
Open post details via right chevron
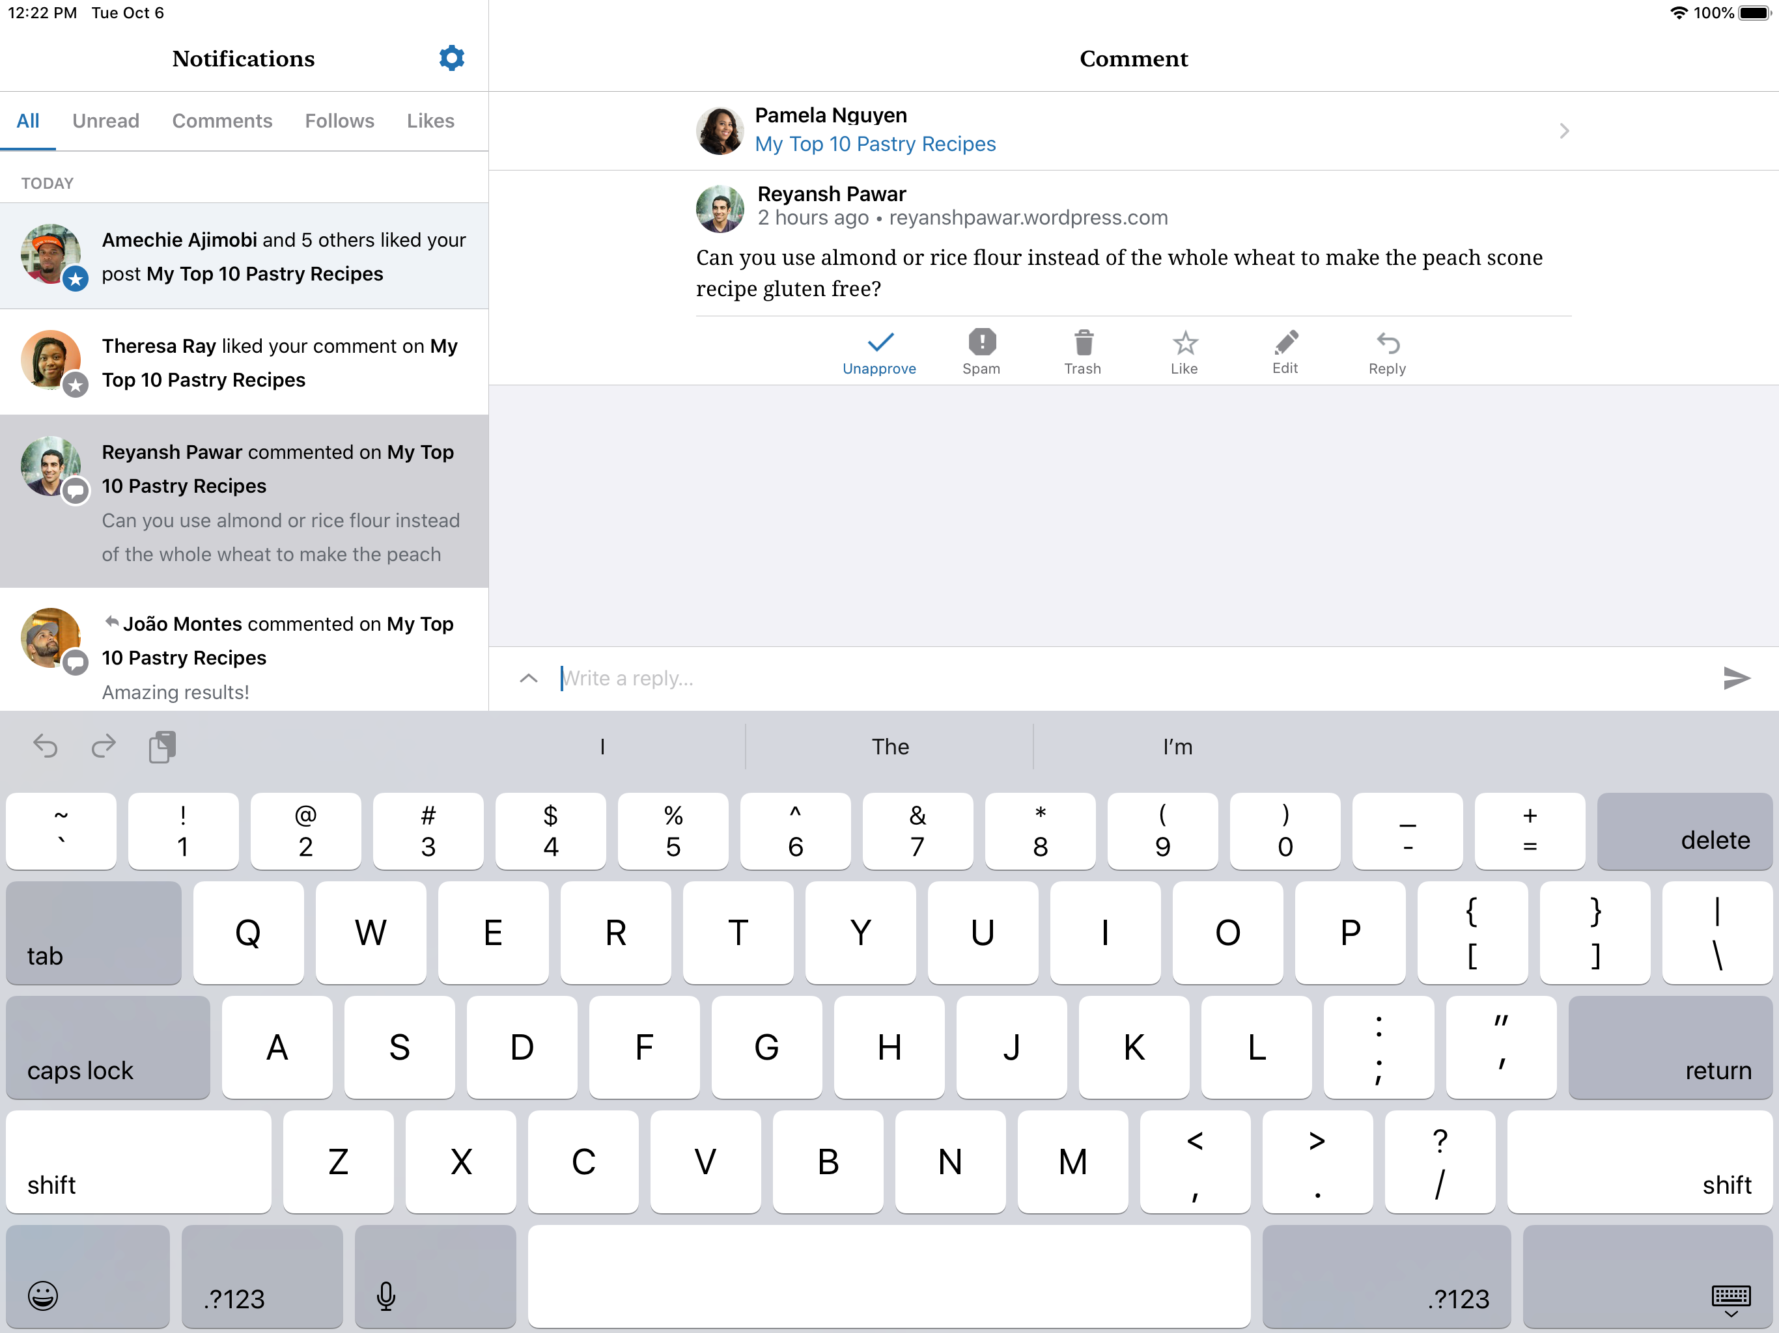[x=1563, y=130]
